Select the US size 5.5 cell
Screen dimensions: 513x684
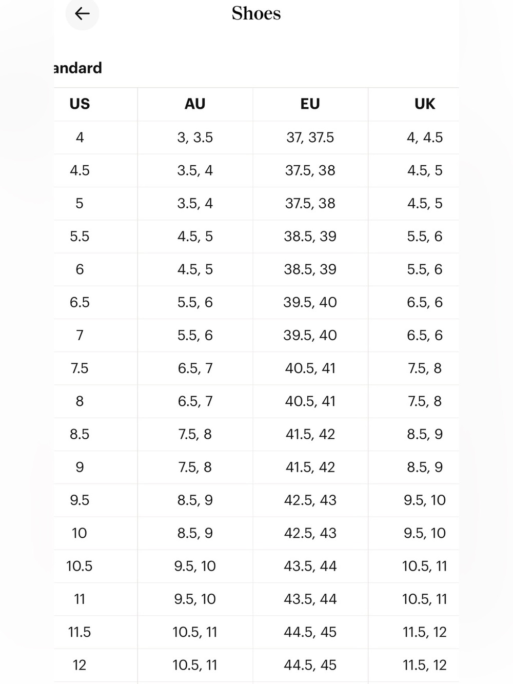point(80,237)
